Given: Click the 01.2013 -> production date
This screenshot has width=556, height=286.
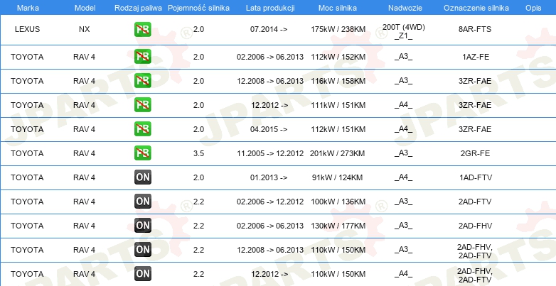Looking at the screenshot, I should 269,177.
